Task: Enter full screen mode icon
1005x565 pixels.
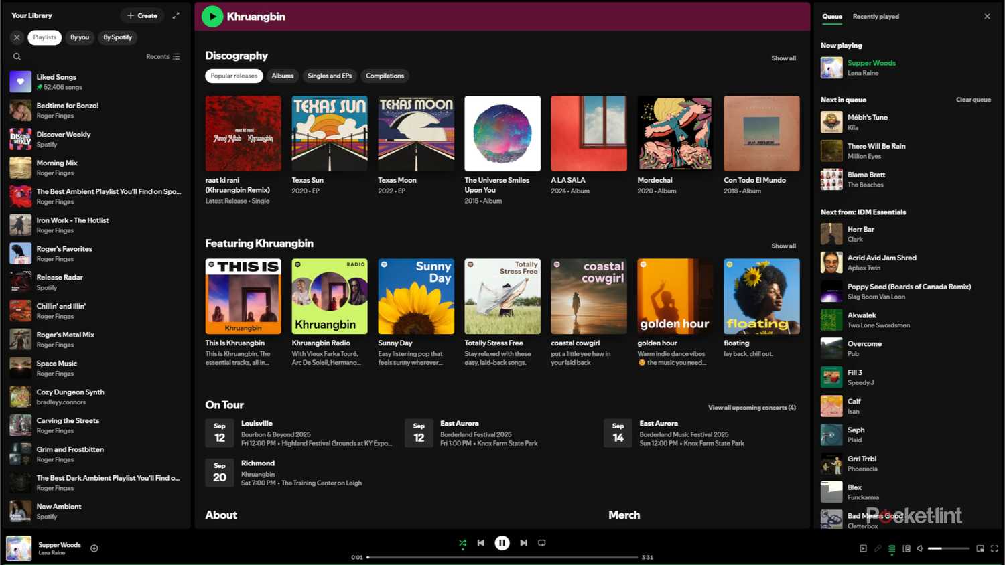Action: click(x=994, y=548)
